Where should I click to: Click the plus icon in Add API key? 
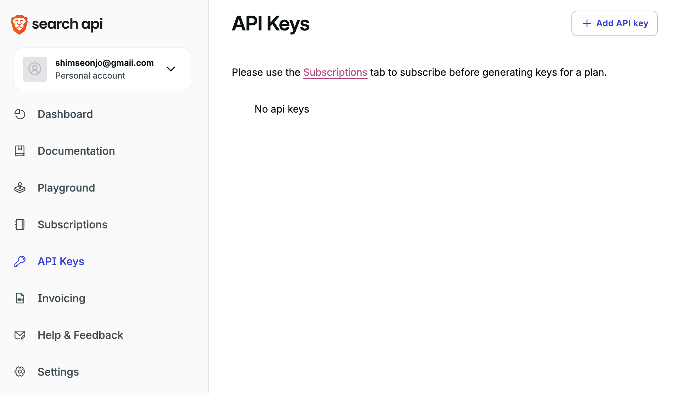point(587,23)
